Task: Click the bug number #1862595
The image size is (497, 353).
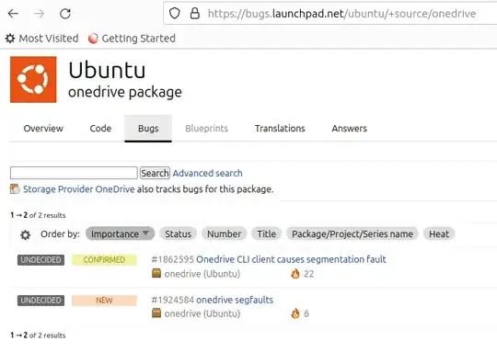Action: coord(173,259)
